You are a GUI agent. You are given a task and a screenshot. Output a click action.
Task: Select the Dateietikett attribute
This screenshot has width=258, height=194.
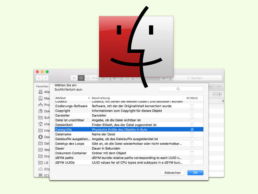pyautogui.click(x=129, y=125)
